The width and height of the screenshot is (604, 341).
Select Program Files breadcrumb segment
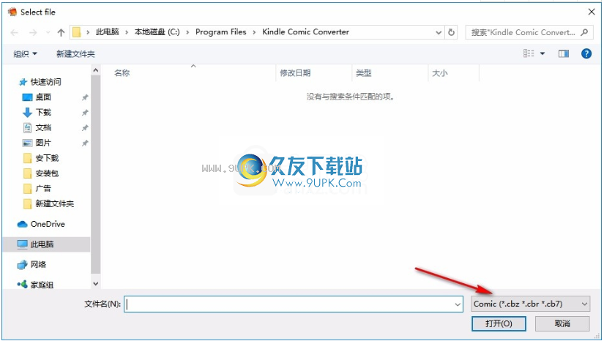pos(220,32)
